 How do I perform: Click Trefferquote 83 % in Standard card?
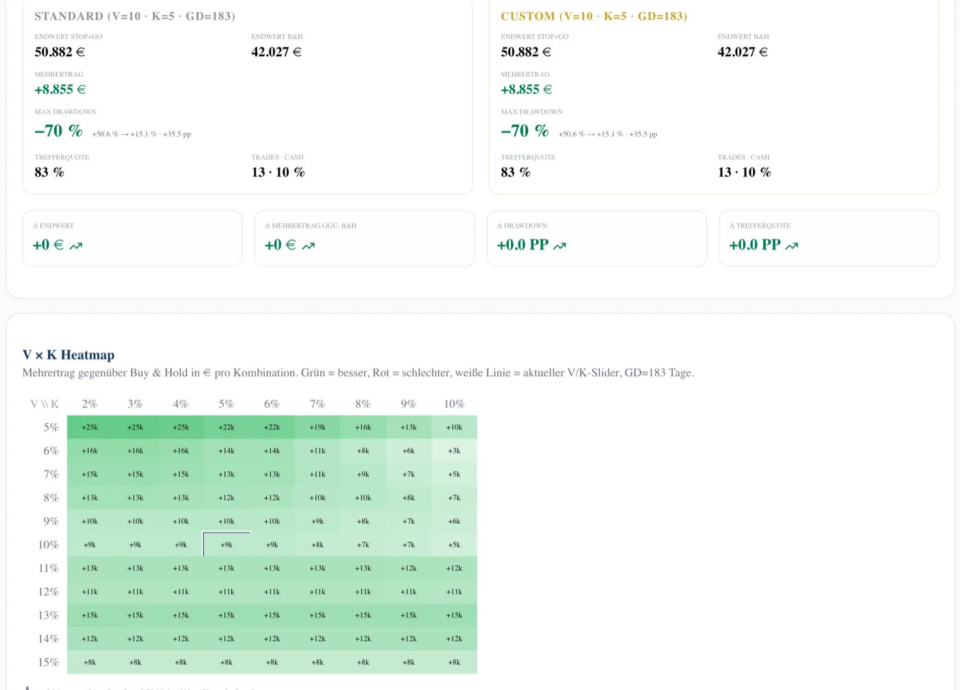(x=49, y=172)
